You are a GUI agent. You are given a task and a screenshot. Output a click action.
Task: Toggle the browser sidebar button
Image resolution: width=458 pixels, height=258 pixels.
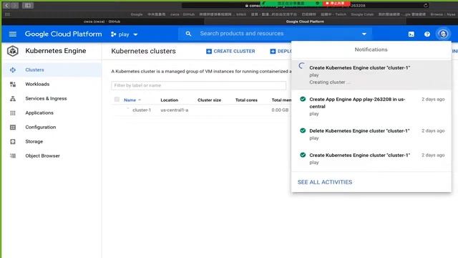point(28,6)
